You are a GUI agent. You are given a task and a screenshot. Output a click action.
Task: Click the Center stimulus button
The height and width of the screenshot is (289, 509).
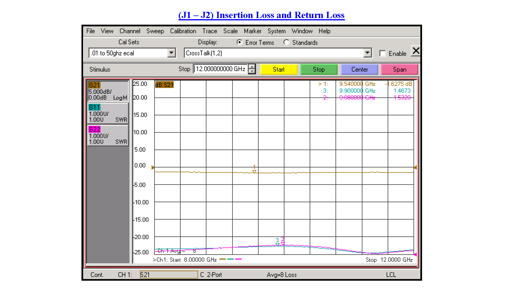click(x=360, y=69)
